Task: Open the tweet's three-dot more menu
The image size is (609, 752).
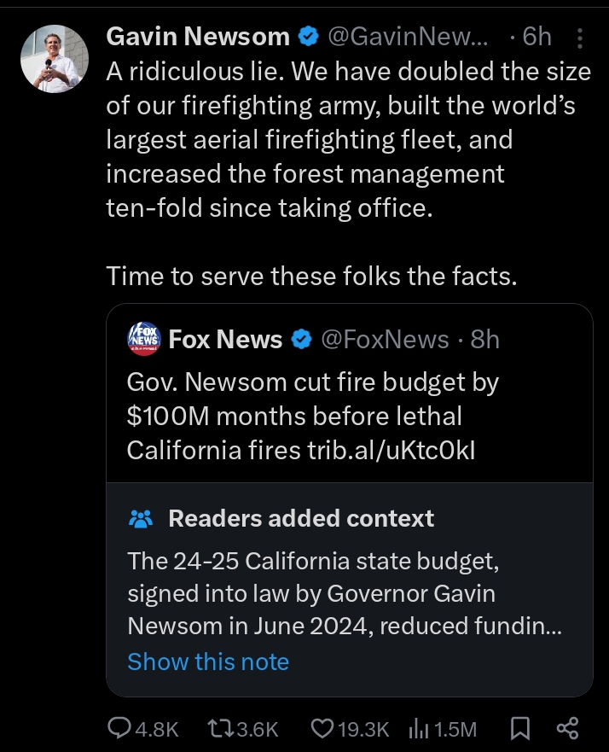Action: pyautogui.click(x=580, y=38)
